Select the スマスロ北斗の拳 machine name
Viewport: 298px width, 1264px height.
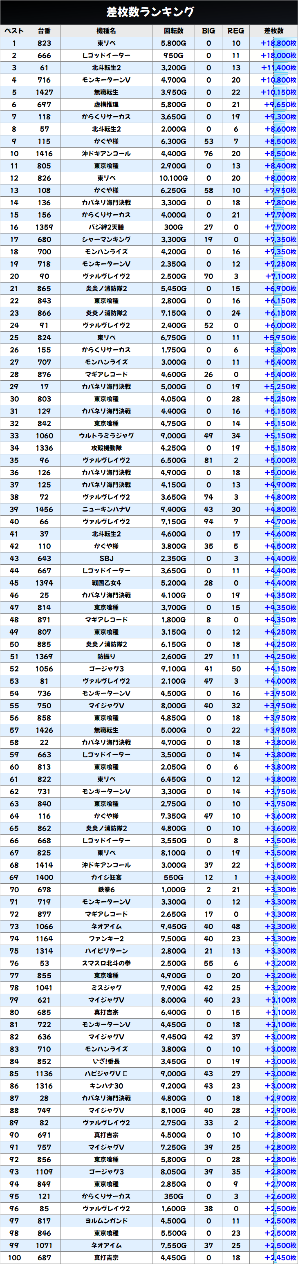coord(106,963)
